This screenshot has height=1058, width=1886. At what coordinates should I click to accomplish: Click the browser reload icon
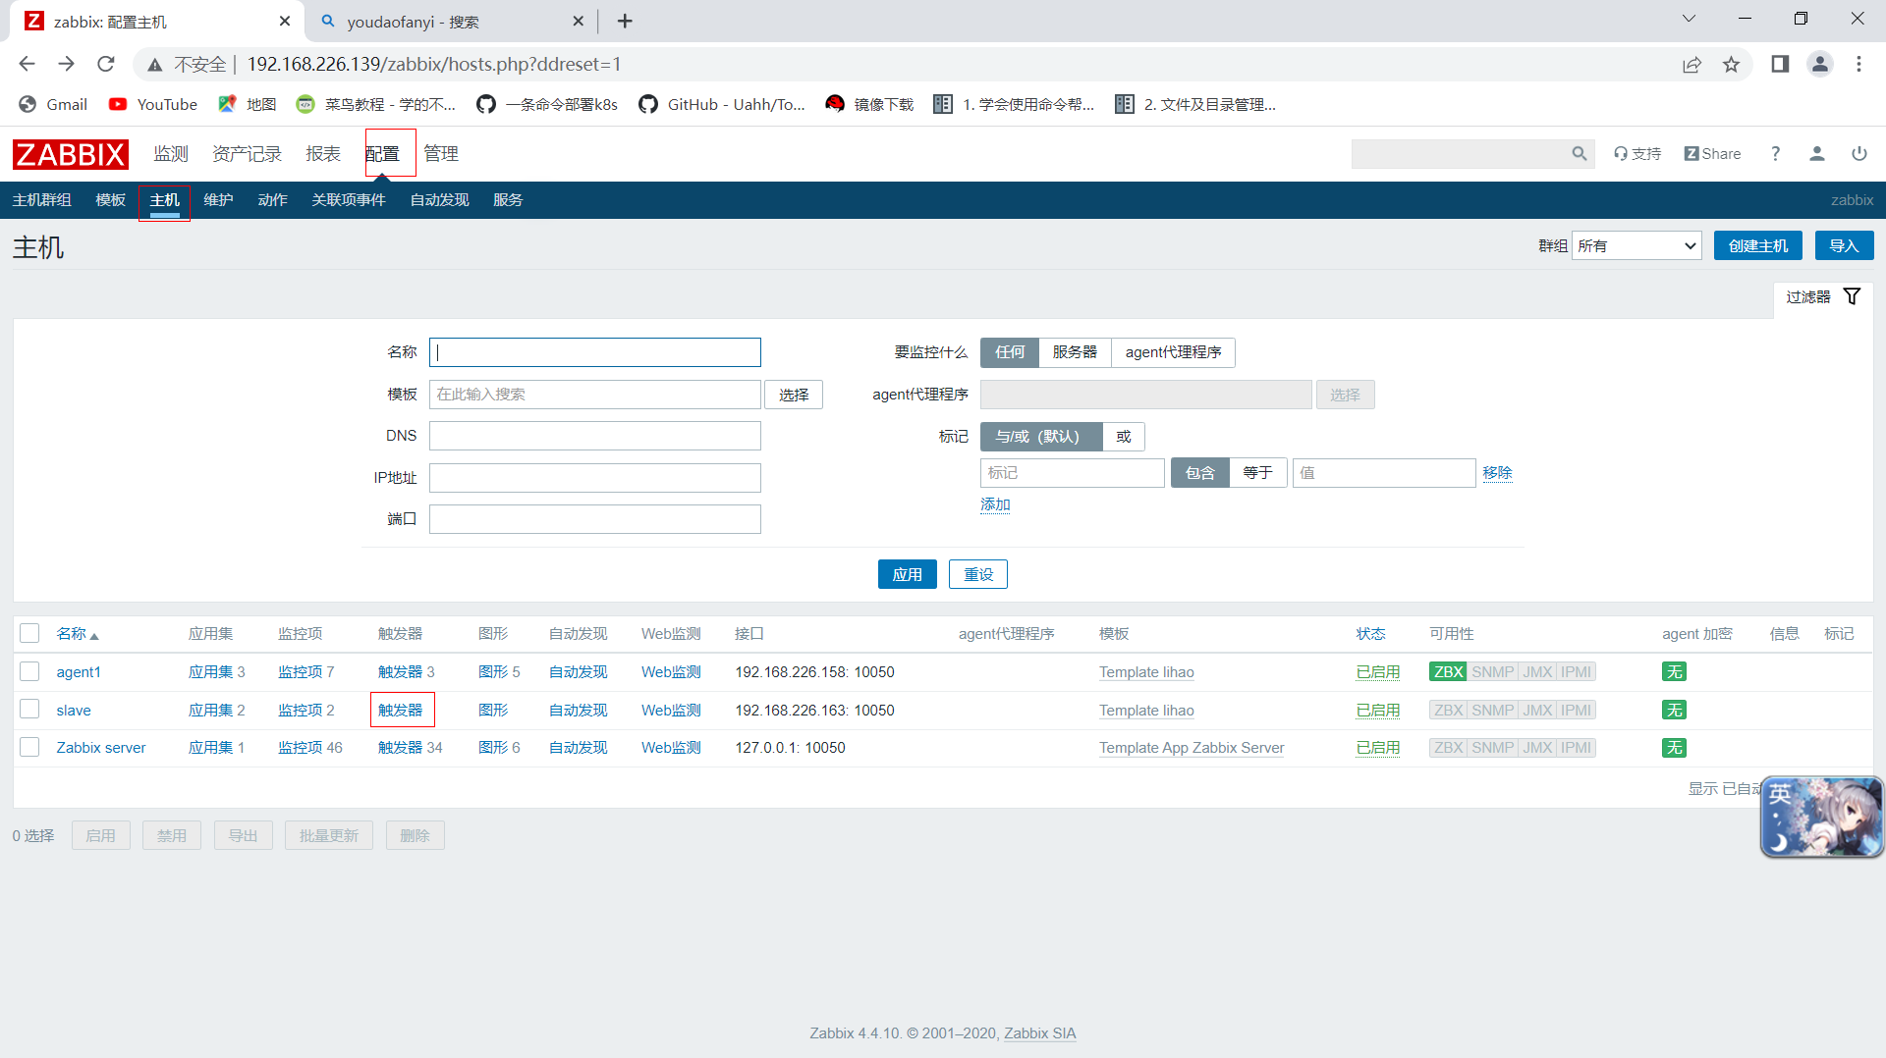(x=106, y=64)
